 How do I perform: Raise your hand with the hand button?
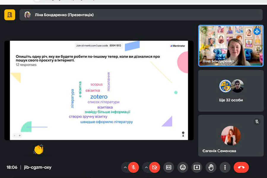[211, 167]
